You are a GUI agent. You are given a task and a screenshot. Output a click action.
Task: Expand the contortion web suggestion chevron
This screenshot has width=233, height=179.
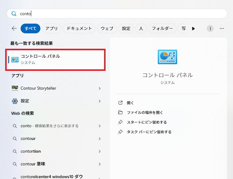pos(100,151)
